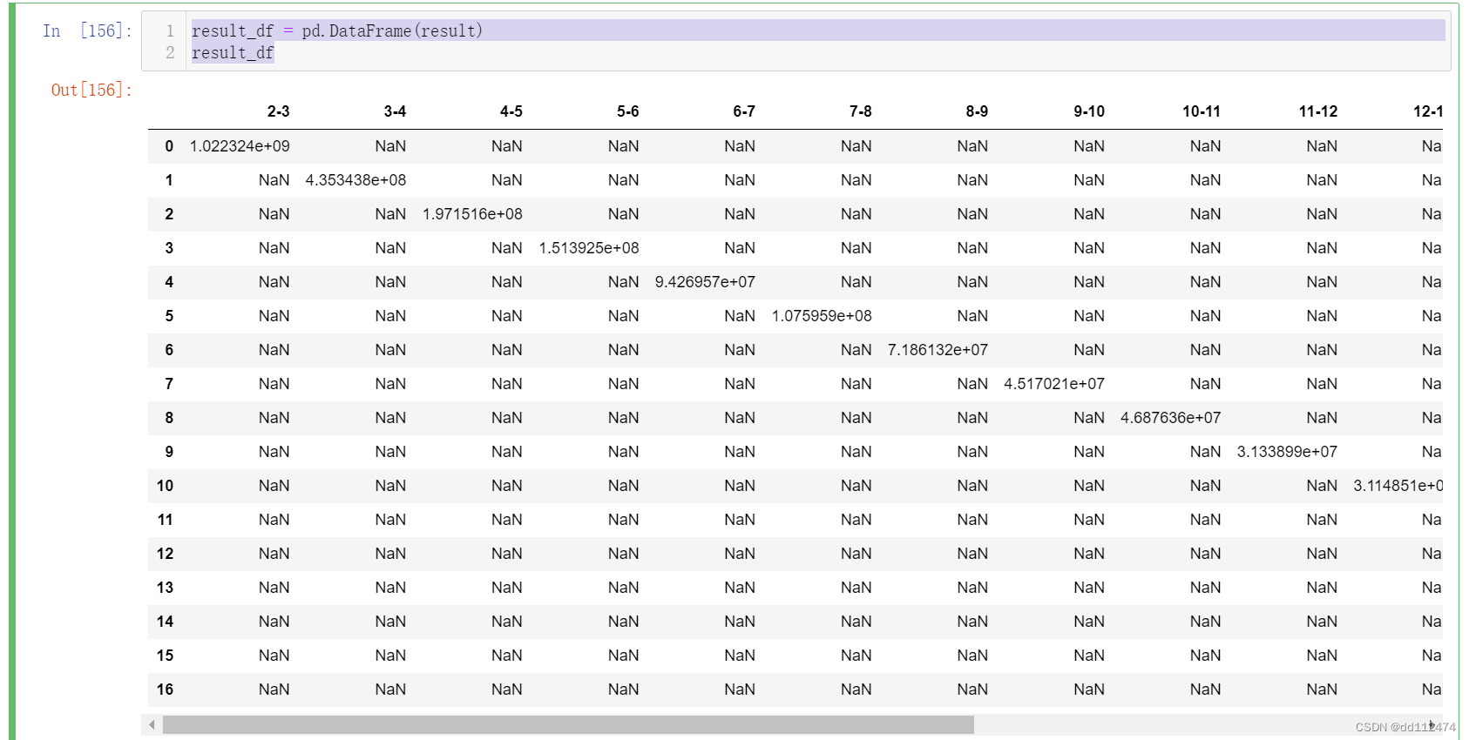The height and width of the screenshot is (740, 1469).
Task: Click NaN in row 12 column 7-8
Action: tap(856, 554)
